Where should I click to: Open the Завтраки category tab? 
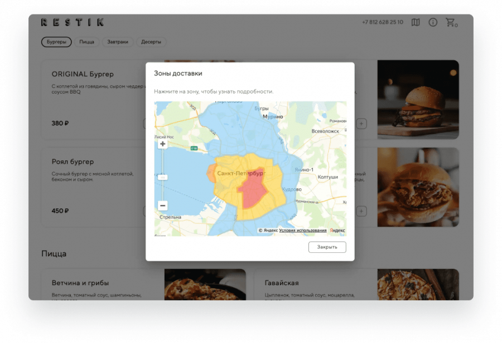pyautogui.click(x=118, y=42)
